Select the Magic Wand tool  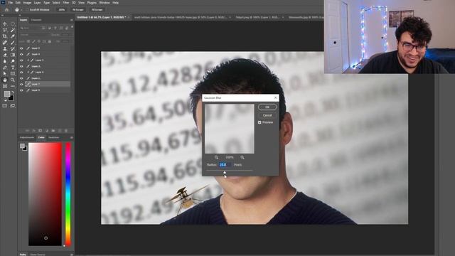pyautogui.click(x=13, y=30)
